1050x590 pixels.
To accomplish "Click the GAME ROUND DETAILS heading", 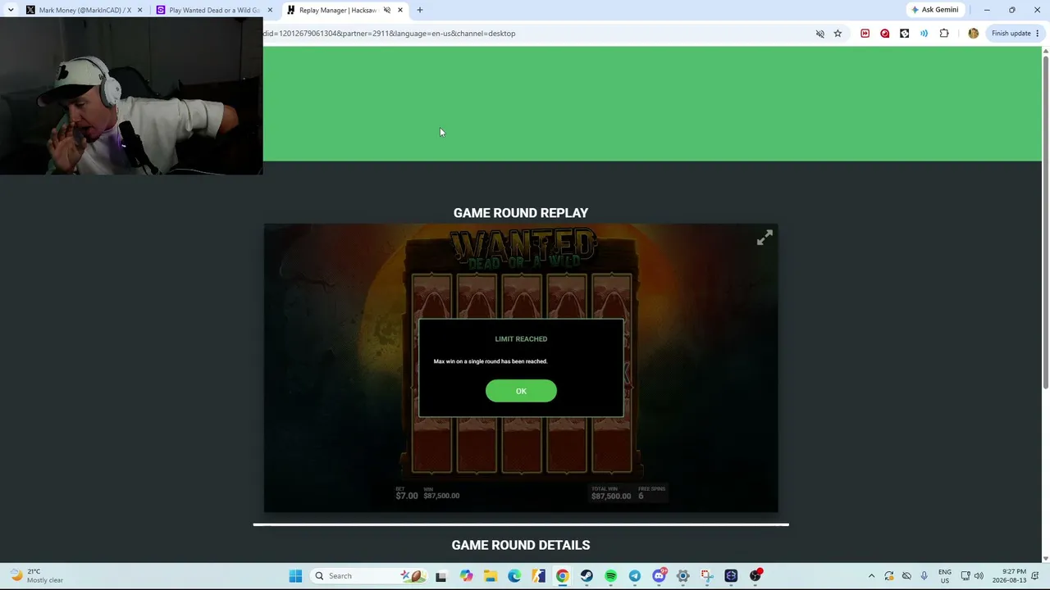I will pos(521,545).
